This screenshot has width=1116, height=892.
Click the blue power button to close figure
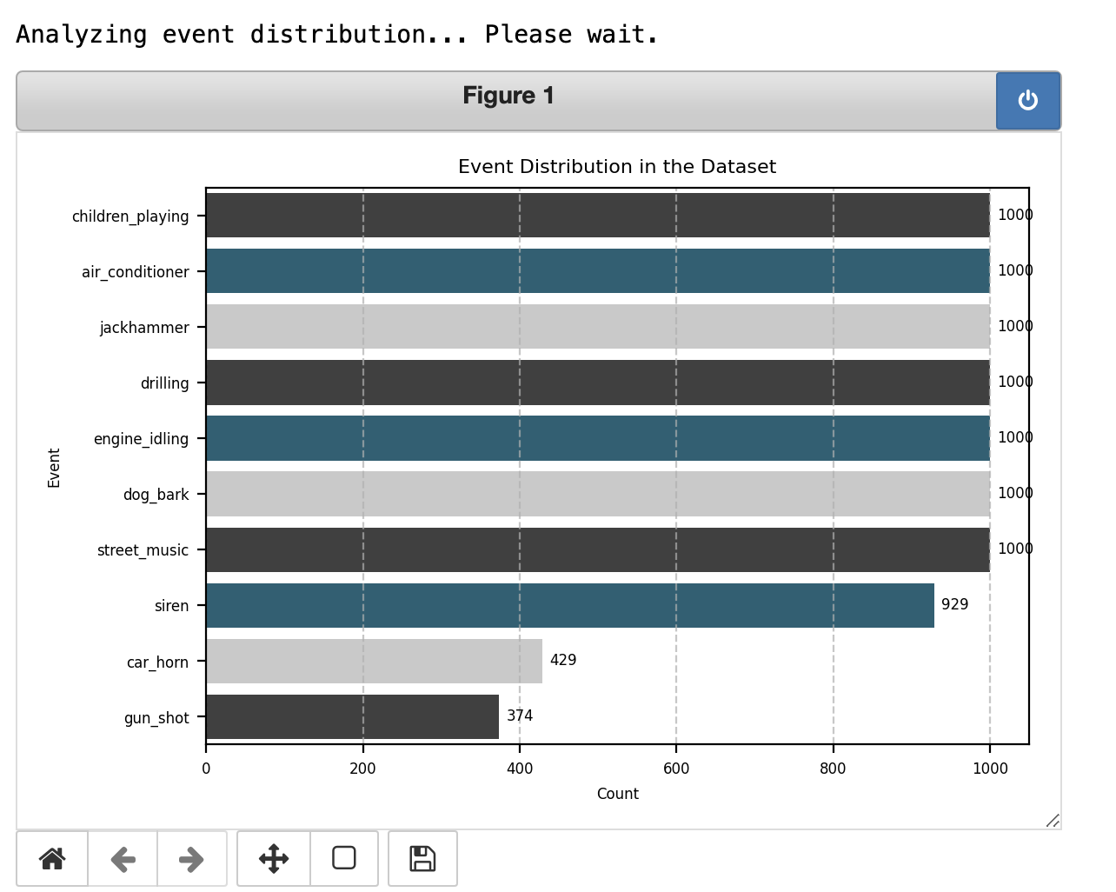point(1028,101)
